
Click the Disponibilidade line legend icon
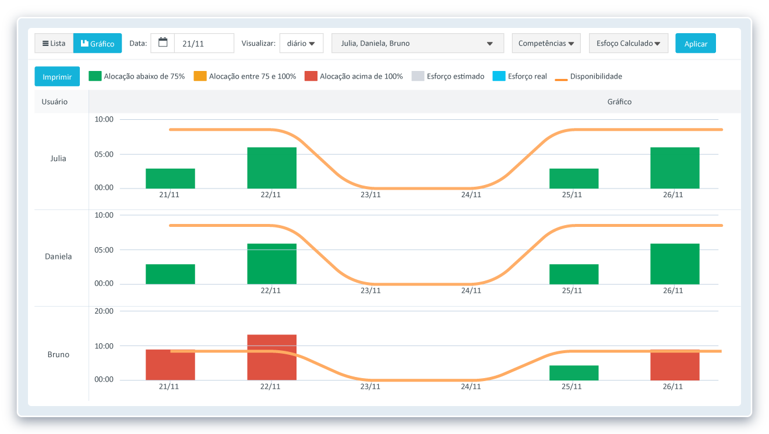(560, 76)
